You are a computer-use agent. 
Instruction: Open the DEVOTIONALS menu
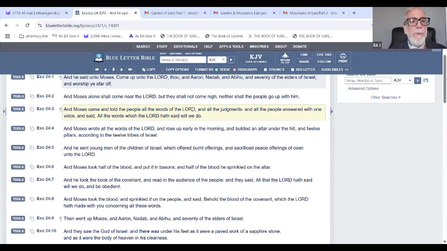185,46
